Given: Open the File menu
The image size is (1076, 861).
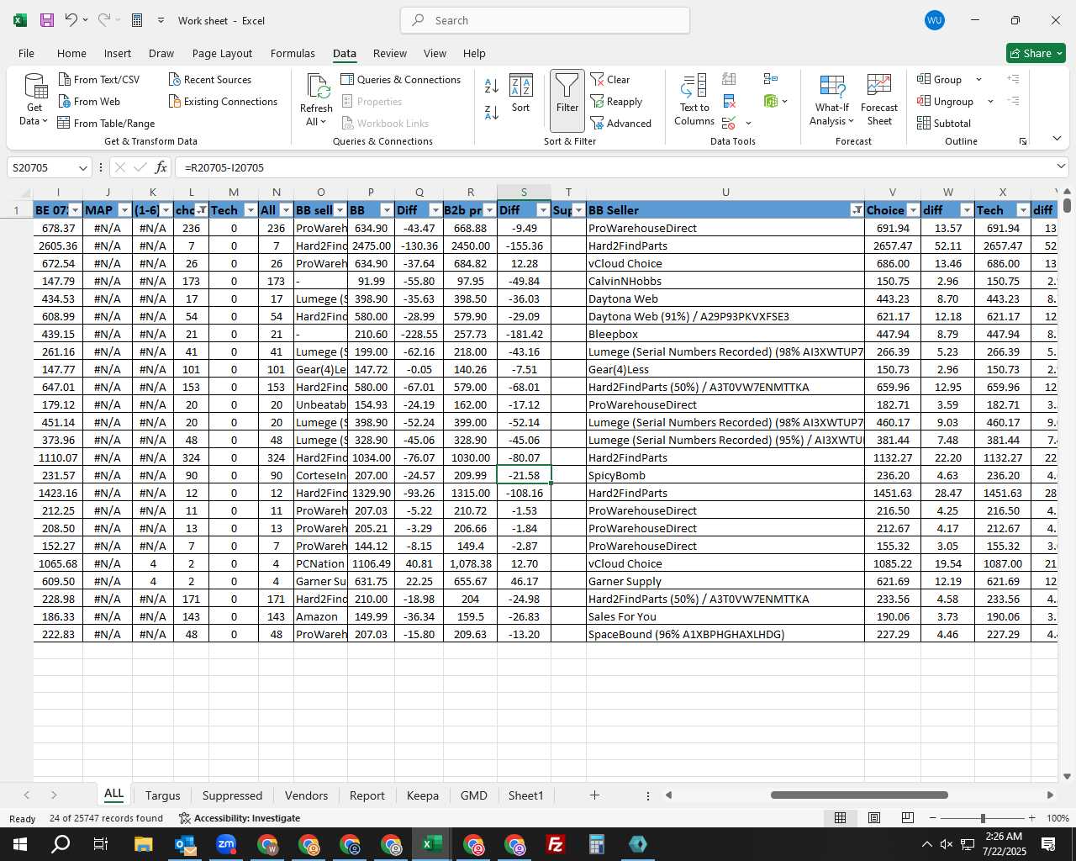Looking at the screenshot, I should pos(26,53).
